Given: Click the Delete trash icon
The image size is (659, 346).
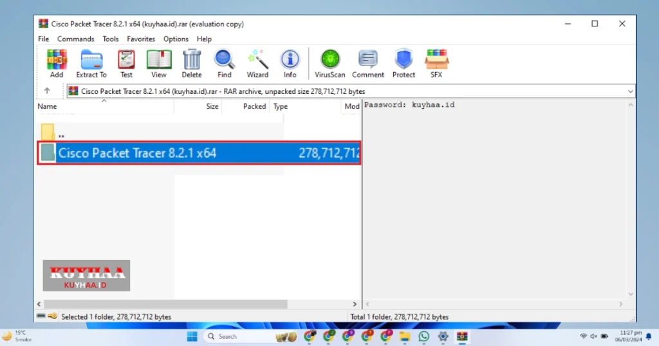Looking at the screenshot, I should click(x=192, y=64).
